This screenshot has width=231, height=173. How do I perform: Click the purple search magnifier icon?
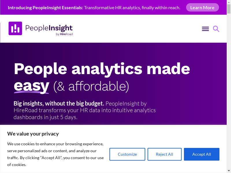(216, 29)
